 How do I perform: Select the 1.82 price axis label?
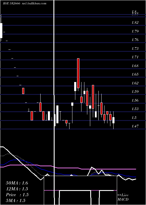[x=135, y=23]
